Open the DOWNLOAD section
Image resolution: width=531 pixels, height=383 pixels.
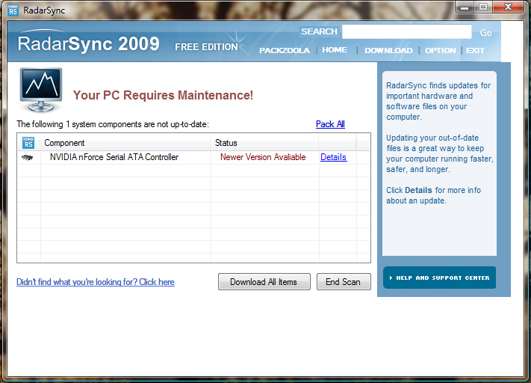click(x=388, y=51)
